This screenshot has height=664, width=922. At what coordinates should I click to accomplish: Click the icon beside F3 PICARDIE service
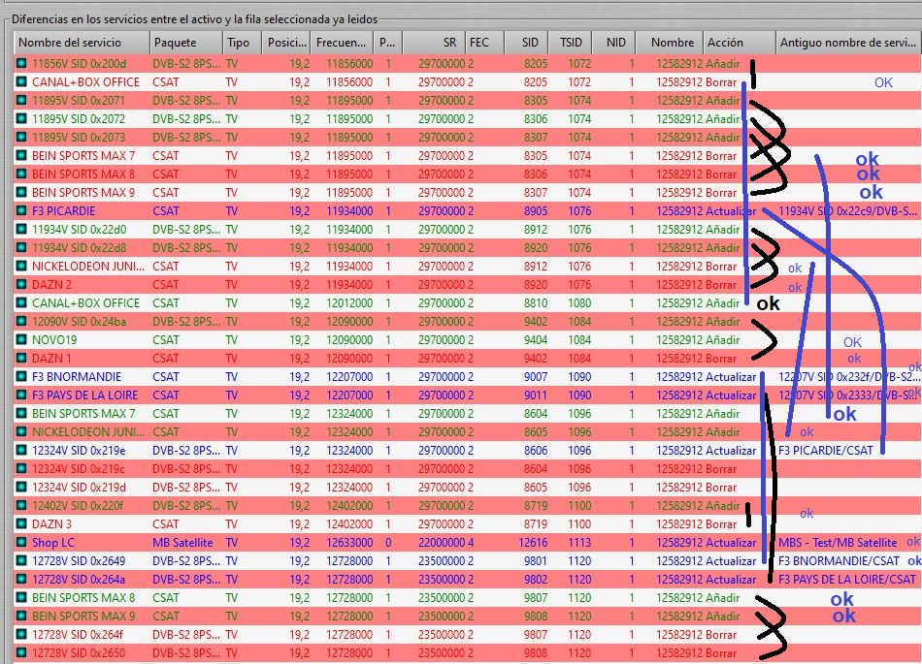tap(21, 210)
